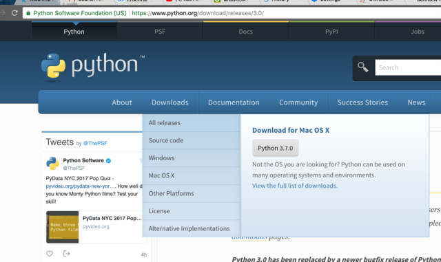Click the browser address bar URL
This screenshot has width=441, height=262.
pyautogui.click(x=198, y=13)
